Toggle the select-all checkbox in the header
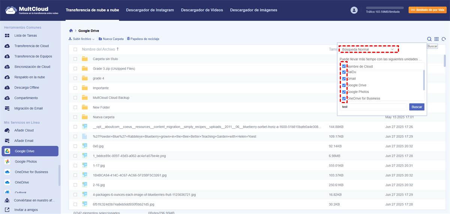Viewport: 450px width, 214px height. click(x=75, y=49)
